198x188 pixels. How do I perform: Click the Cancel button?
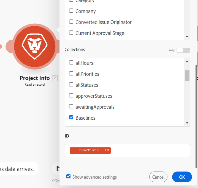click(x=158, y=177)
